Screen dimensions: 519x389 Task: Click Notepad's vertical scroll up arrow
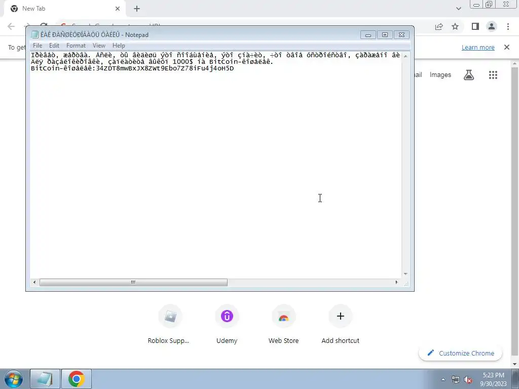(x=405, y=56)
